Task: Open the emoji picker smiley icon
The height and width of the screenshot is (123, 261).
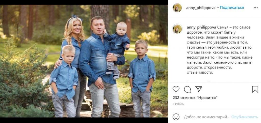Action: [176, 117]
